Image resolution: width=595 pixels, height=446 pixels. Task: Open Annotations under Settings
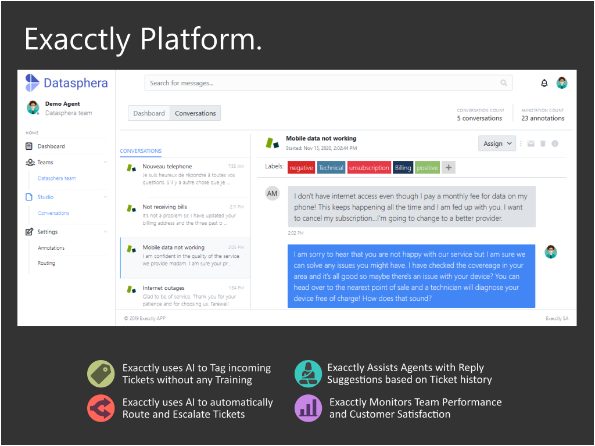click(x=51, y=248)
